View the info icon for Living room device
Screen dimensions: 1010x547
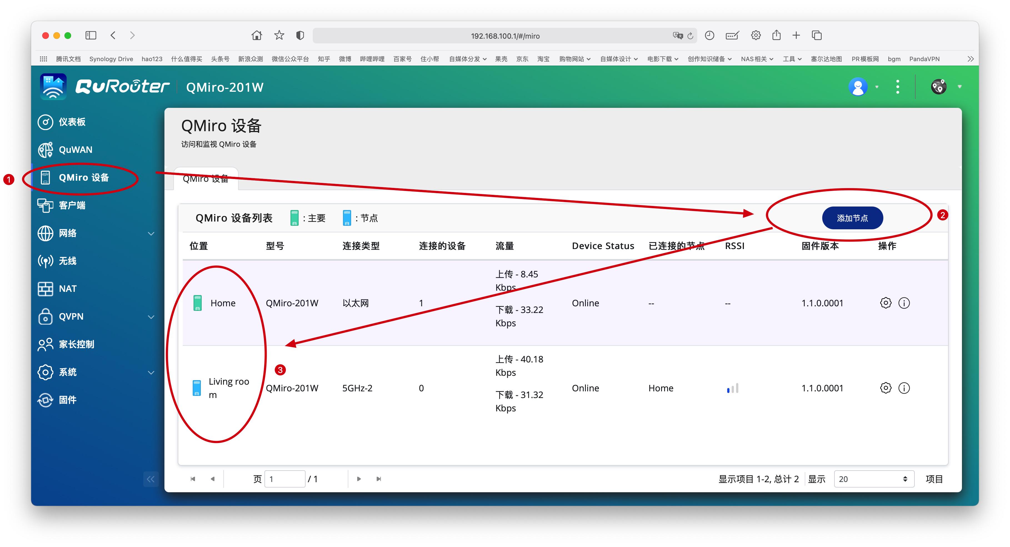point(904,388)
